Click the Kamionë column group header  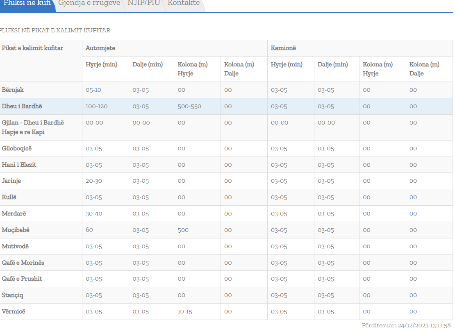pos(283,48)
